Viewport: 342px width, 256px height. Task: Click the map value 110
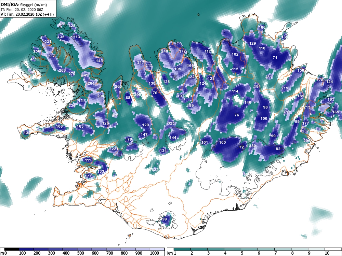[x=262, y=48]
